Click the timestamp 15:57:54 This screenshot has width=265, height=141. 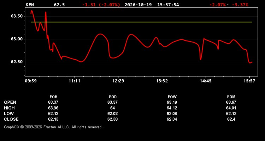coord(168,5)
